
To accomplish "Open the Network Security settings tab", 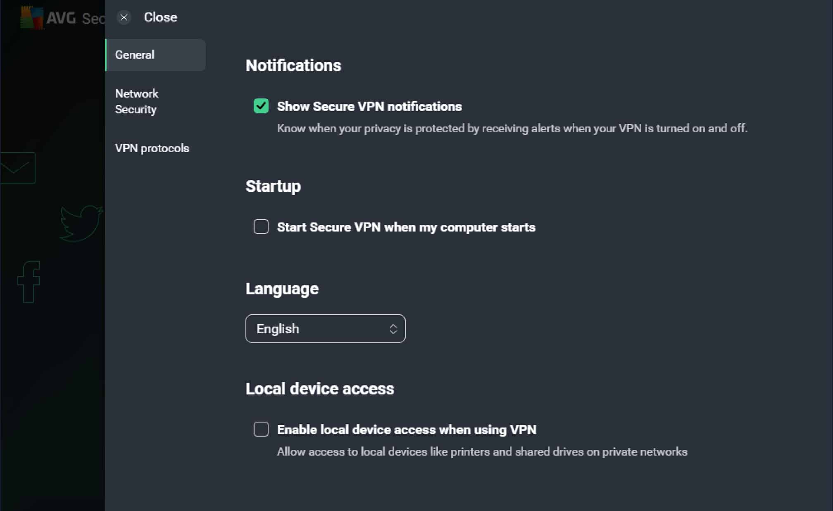I will pos(155,101).
